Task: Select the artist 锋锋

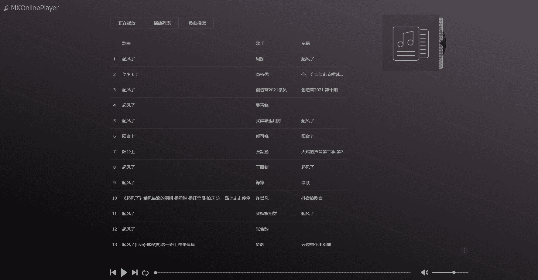Action: tap(260, 183)
